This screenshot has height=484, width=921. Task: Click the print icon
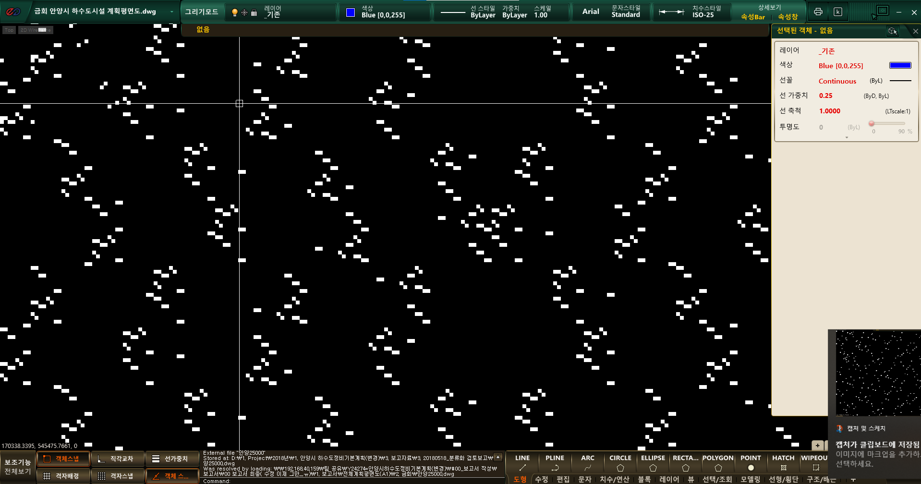(818, 12)
